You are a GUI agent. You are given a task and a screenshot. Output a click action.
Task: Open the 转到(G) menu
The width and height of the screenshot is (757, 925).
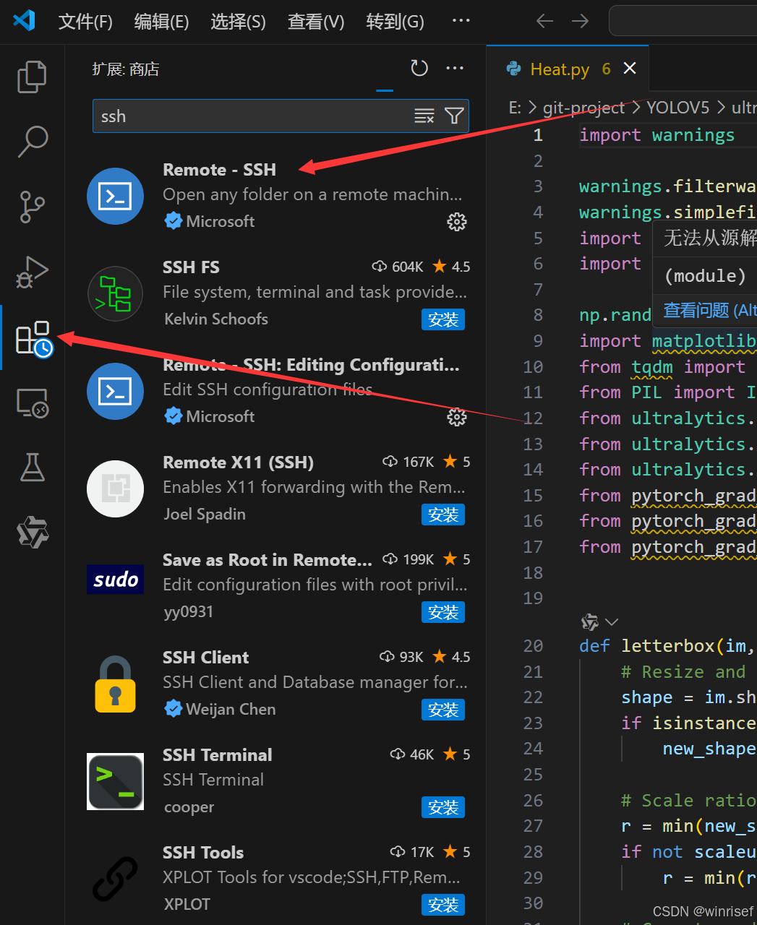point(395,22)
